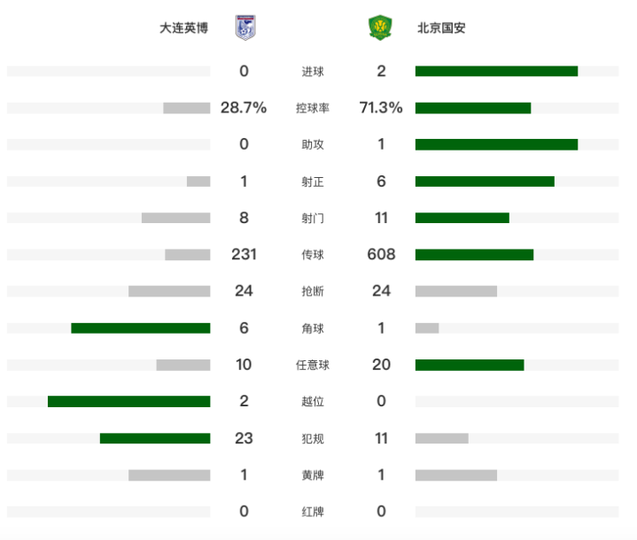Open the 大连英博 team name link
This screenshot has width=637, height=540.
click(183, 28)
